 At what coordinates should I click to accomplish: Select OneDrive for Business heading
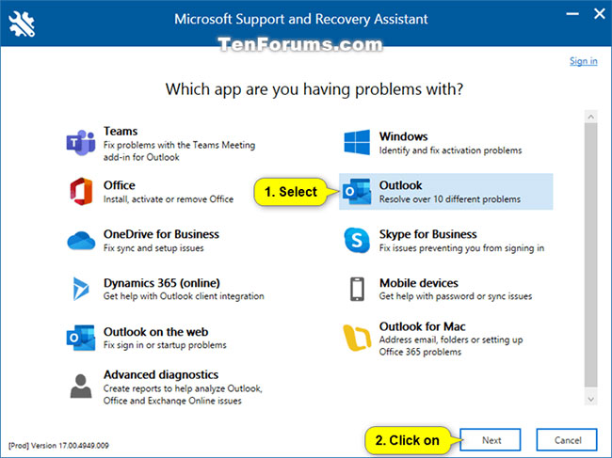161,234
